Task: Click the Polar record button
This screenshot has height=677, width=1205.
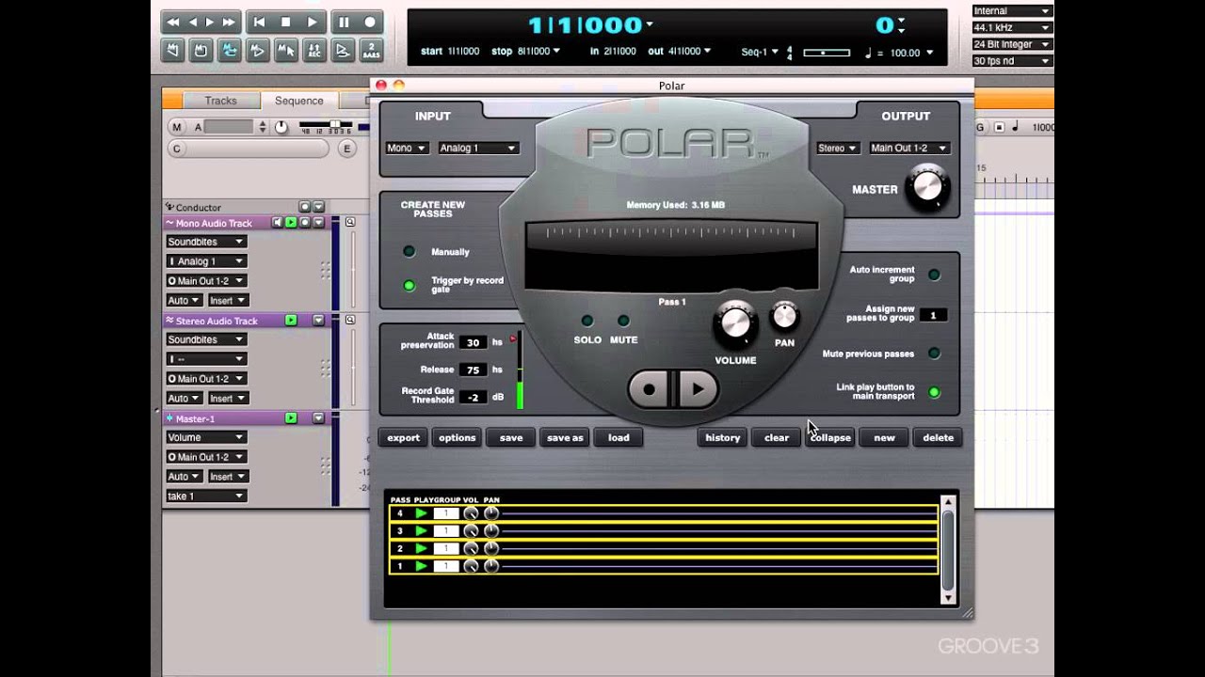Action: pos(651,388)
